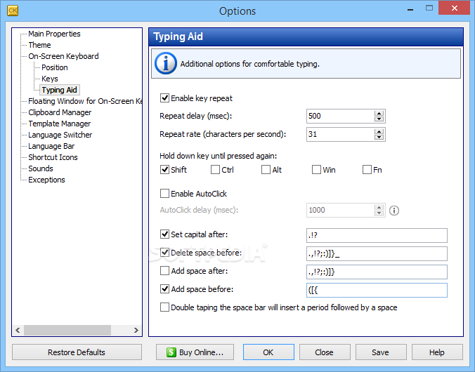Toggle Enable key repeat checkbox
The image size is (475, 372).
pyautogui.click(x=164, y=98)
